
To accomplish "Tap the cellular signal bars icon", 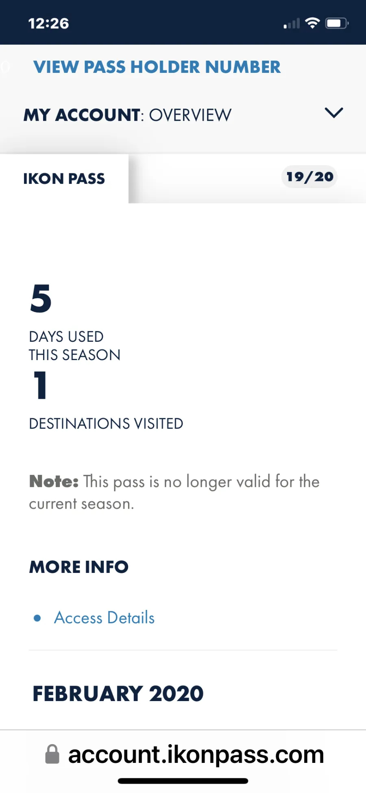I will 292,24.
